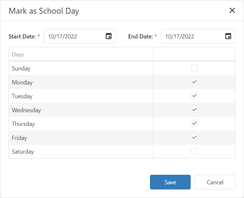Select the Sunday row label
This screenshot has width=244, height=198.
21,69
